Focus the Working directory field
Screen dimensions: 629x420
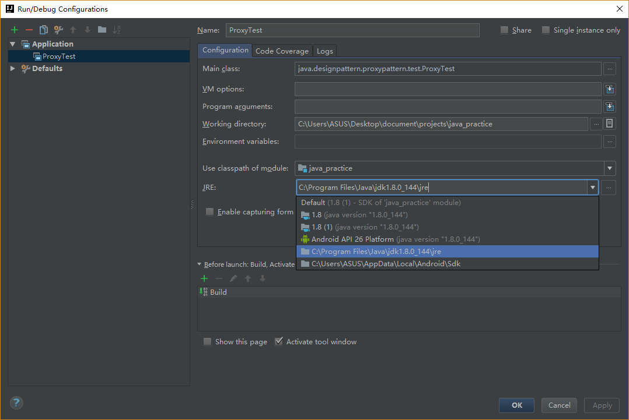[441, 124]
